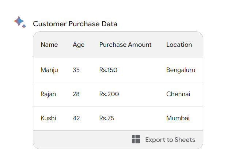Click the Mumbai location cell
Screen dimensions: 243x166
178,118
